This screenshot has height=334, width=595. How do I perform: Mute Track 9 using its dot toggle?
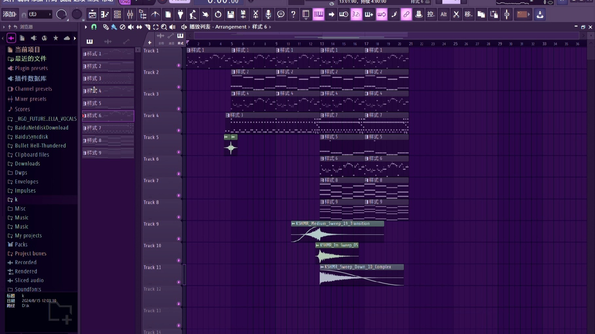179,239
